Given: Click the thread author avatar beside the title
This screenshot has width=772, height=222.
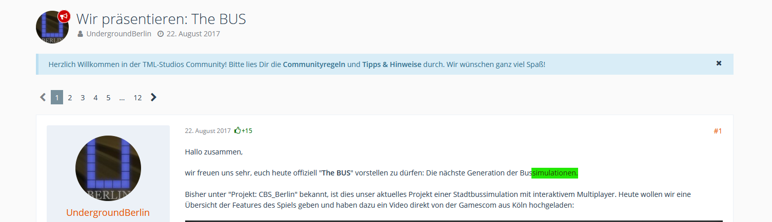Looking at the screenshot, I should tap(52, 27).
